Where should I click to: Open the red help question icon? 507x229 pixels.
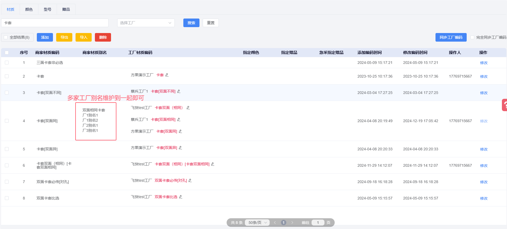[x=504, y=105]
